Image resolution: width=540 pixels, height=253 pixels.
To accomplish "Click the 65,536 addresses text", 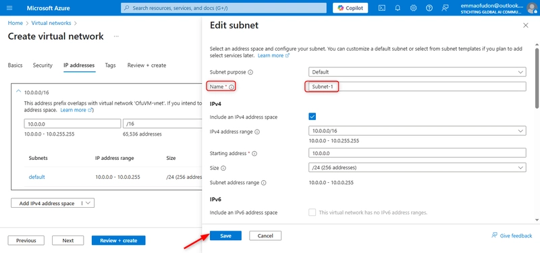I will (x=142, y=134).
